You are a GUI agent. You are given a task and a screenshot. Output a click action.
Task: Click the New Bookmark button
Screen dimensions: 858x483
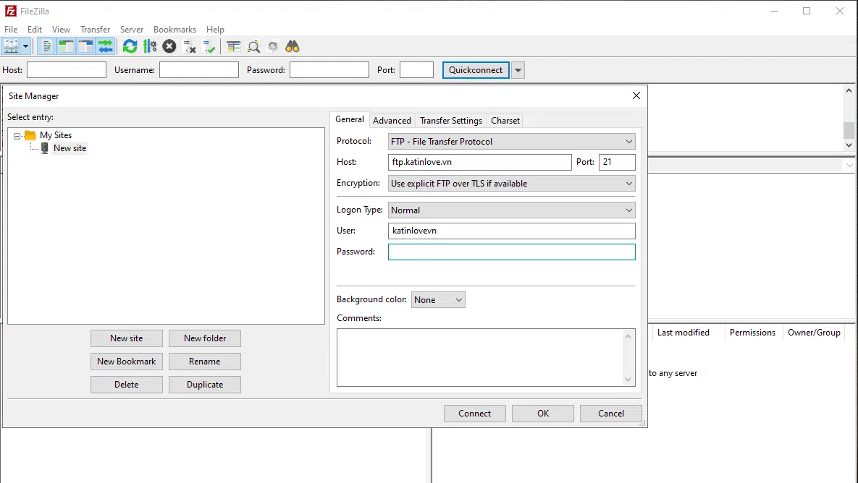(x=127, y=361)
